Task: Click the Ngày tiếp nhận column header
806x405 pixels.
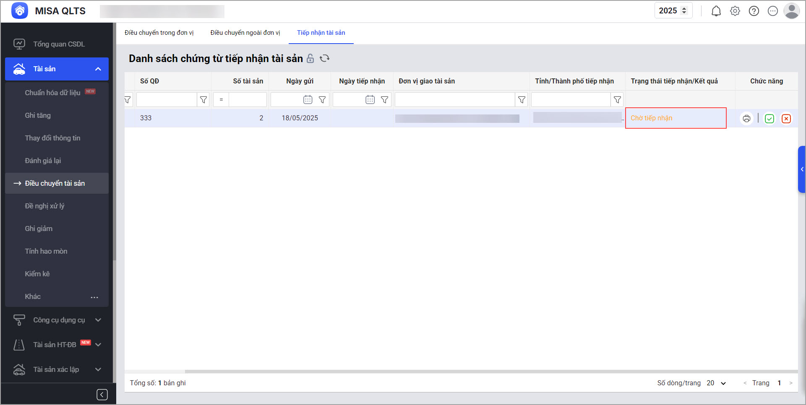Action: point(362,81)
